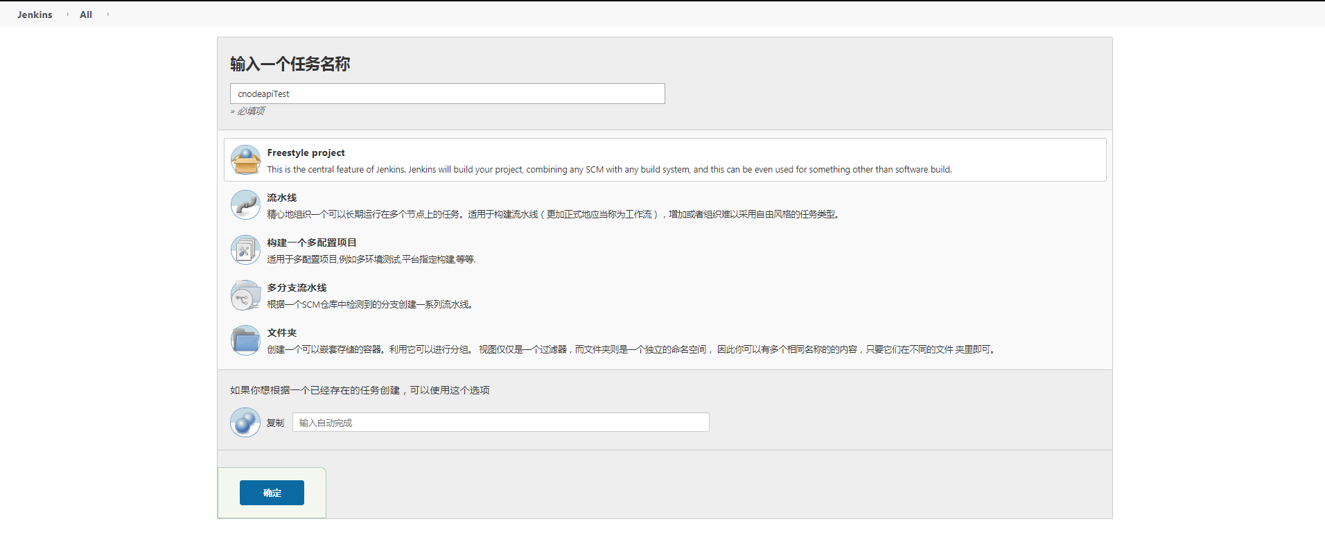Expand the arrow after All breadcrumb
1325x535 pixels.
pyautogui.click(x=108, y=14)
